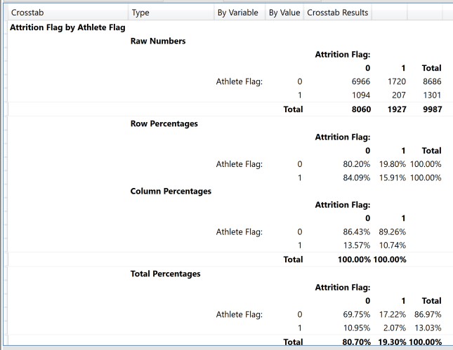Image resolution: width=453 pixels, height=350 pixels.
Task: Click total percentage 13.03%
Action: [x=428, y=328]
